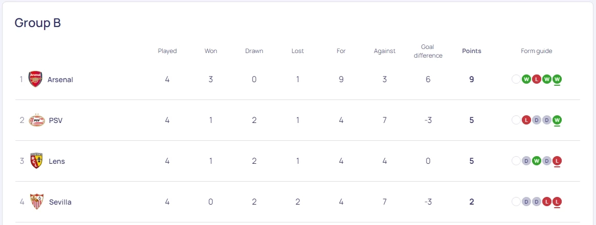Click Lens's green win form badge

click(536, 161)
